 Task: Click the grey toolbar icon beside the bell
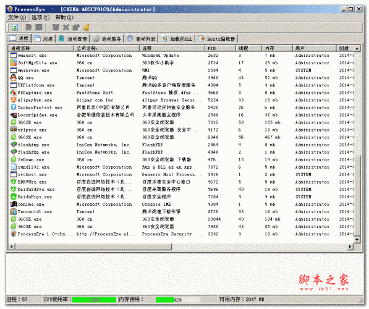pos(76,28)
